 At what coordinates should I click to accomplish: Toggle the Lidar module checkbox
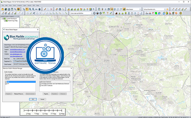tap(6, 82)
